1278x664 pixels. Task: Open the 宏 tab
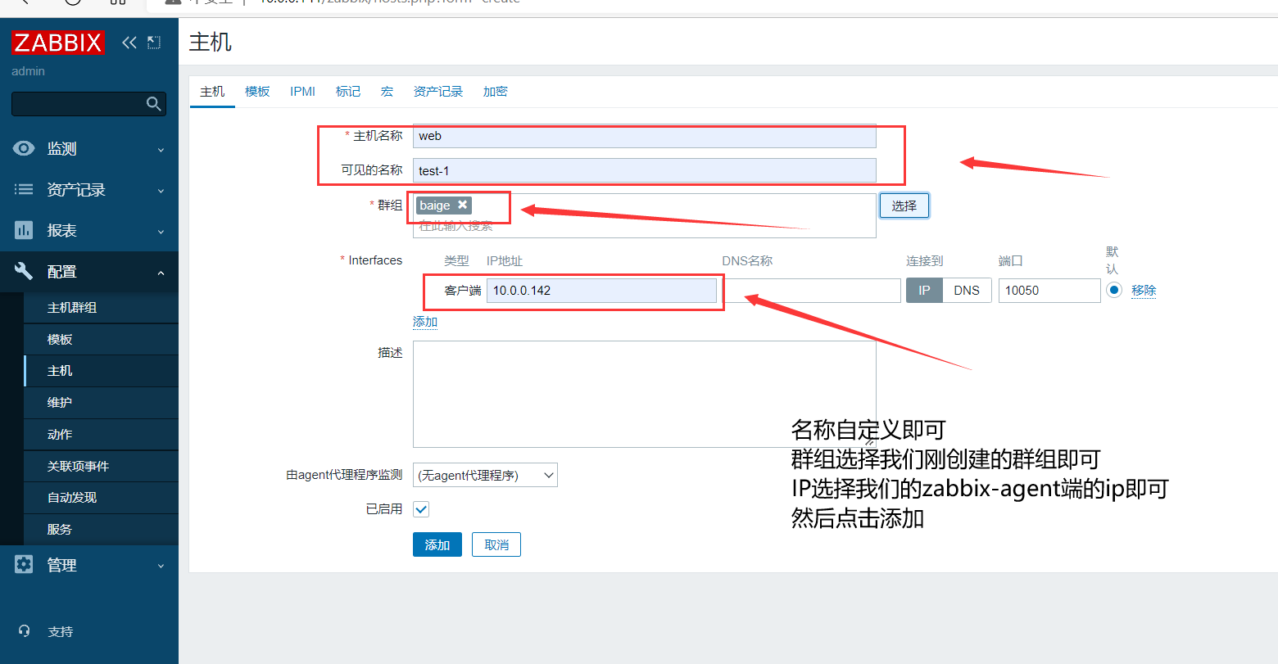[x=387, y=92]
